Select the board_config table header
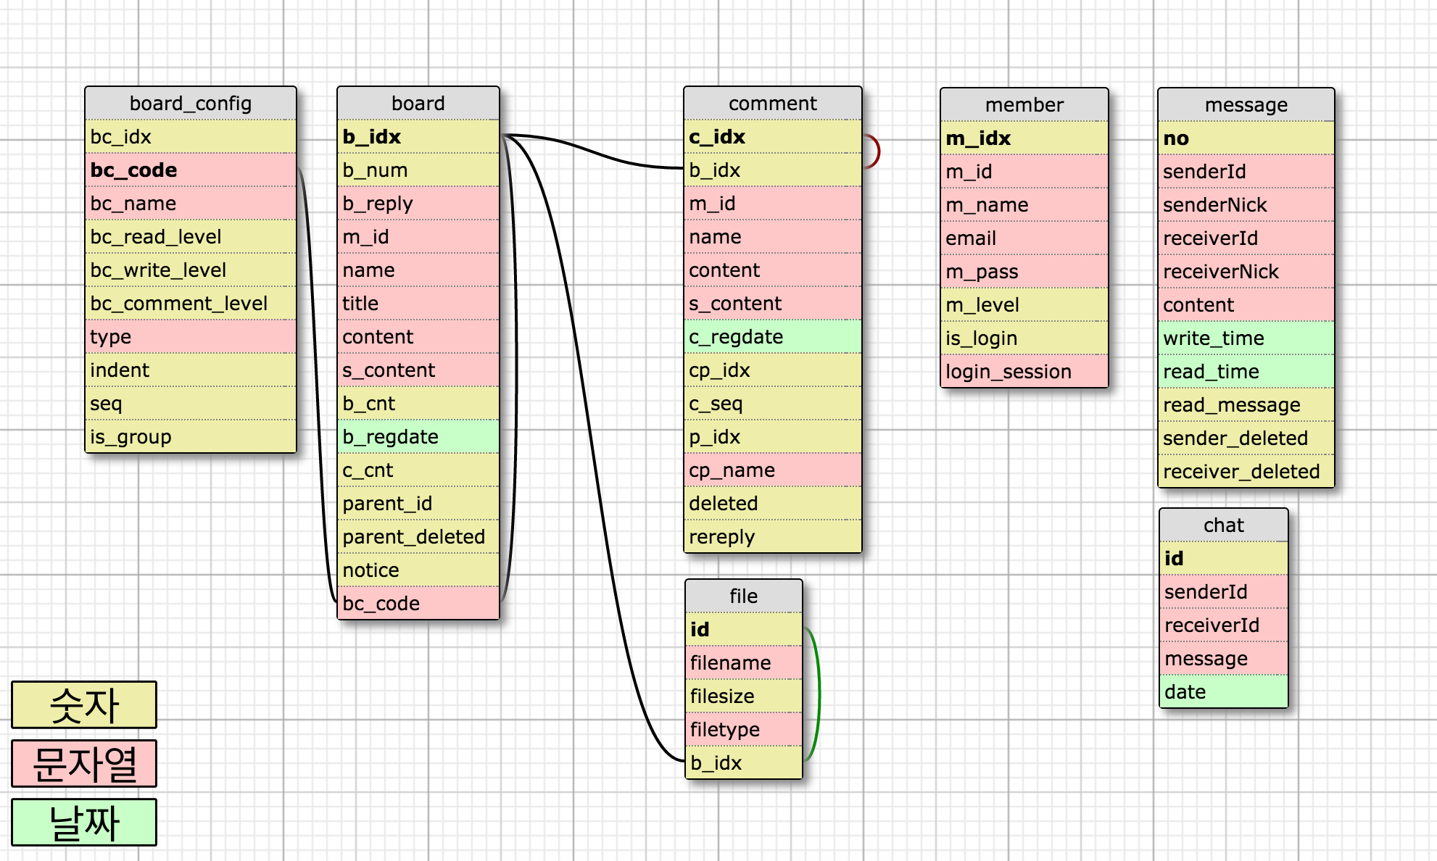The width and height of the screenshot is (1437, 861). coord(190,104)
